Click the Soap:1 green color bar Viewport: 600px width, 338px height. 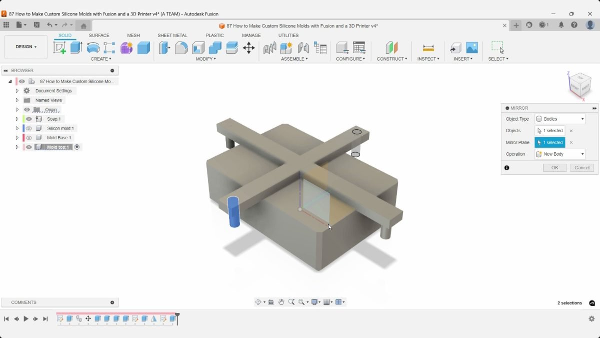[x=23, y=119]
